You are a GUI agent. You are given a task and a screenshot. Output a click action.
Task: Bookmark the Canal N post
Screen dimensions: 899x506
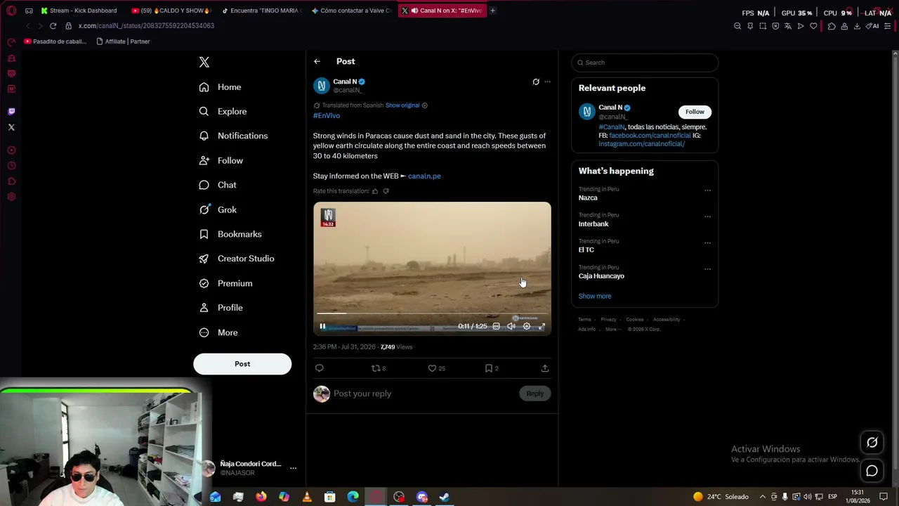tap(492, 368)
